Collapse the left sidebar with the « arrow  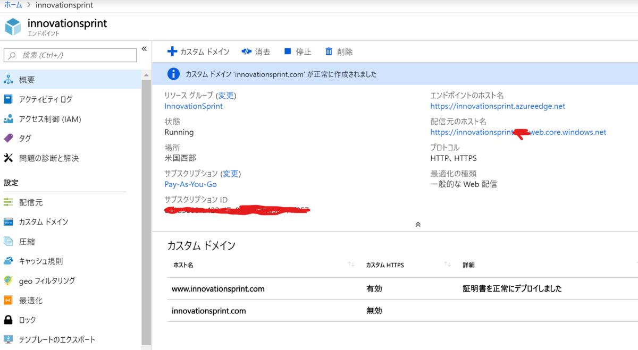click(x=144, y=48)
